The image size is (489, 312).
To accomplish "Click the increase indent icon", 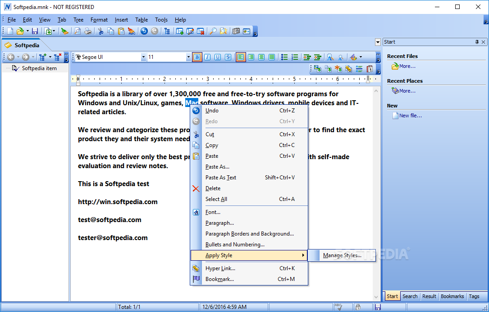I will pyautogui.click(x=307, y=57).
